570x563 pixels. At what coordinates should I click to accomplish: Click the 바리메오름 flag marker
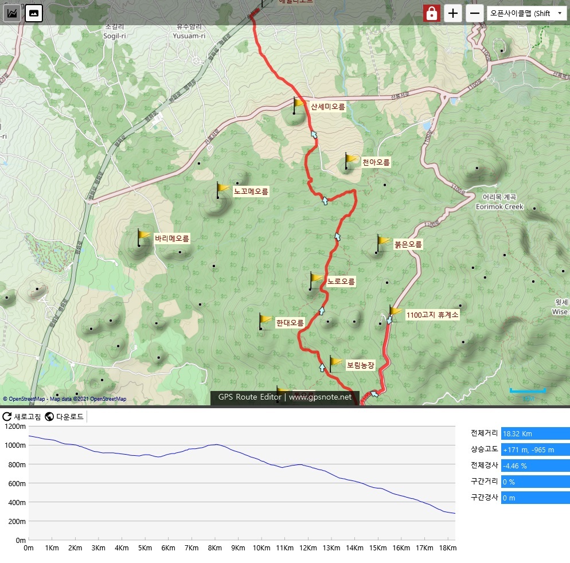tap(143, 237)
